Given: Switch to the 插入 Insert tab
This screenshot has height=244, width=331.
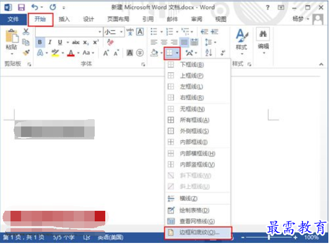Looking at the screenshot, I should point(64,19).
